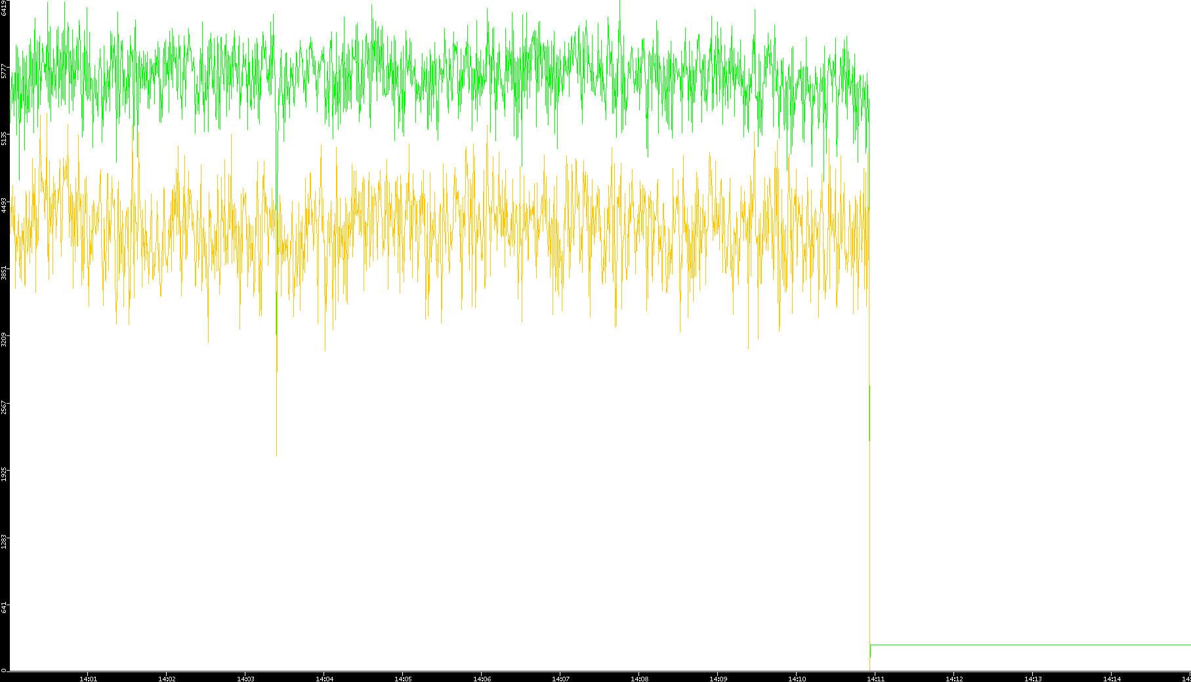
Task: Click the 2567 y-axis label
Action: (x=4, y=408)
